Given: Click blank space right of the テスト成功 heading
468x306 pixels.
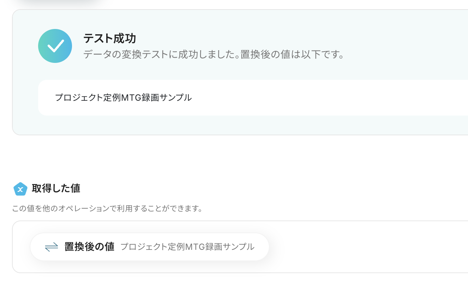Looking at the screenshot, I should tap(282, 38).
